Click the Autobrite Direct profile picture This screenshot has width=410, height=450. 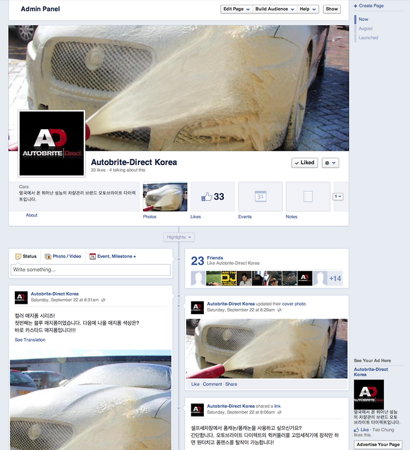(52, 143)
